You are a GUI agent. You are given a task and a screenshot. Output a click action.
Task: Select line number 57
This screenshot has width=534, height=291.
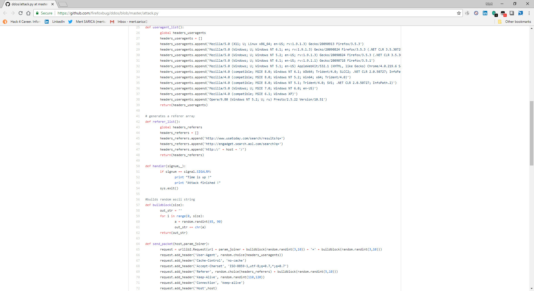click(138, 205)
